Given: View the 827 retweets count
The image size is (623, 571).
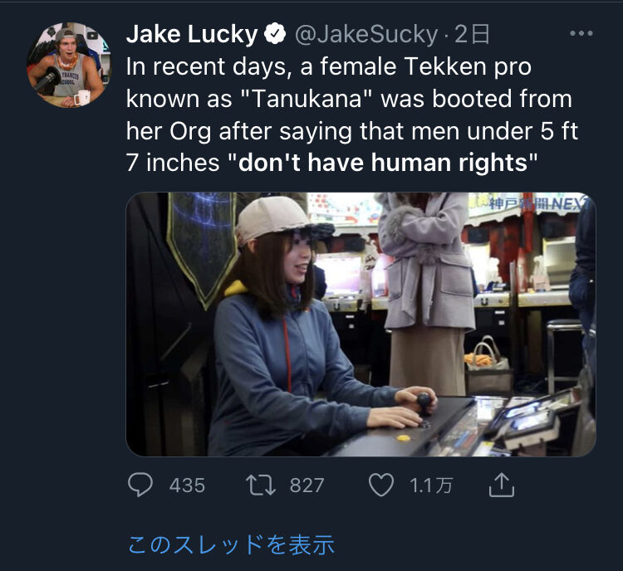Looking at the screenshot, I should pos(307,486).
